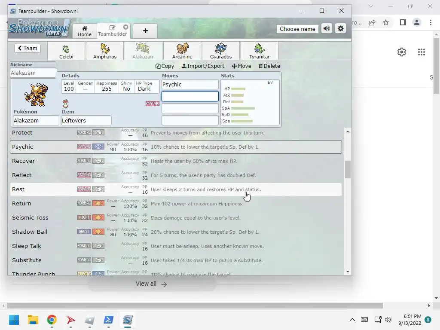Screen dimensions: 440x330
Task: Choose Recover from the move list
Action: (176, 161)
